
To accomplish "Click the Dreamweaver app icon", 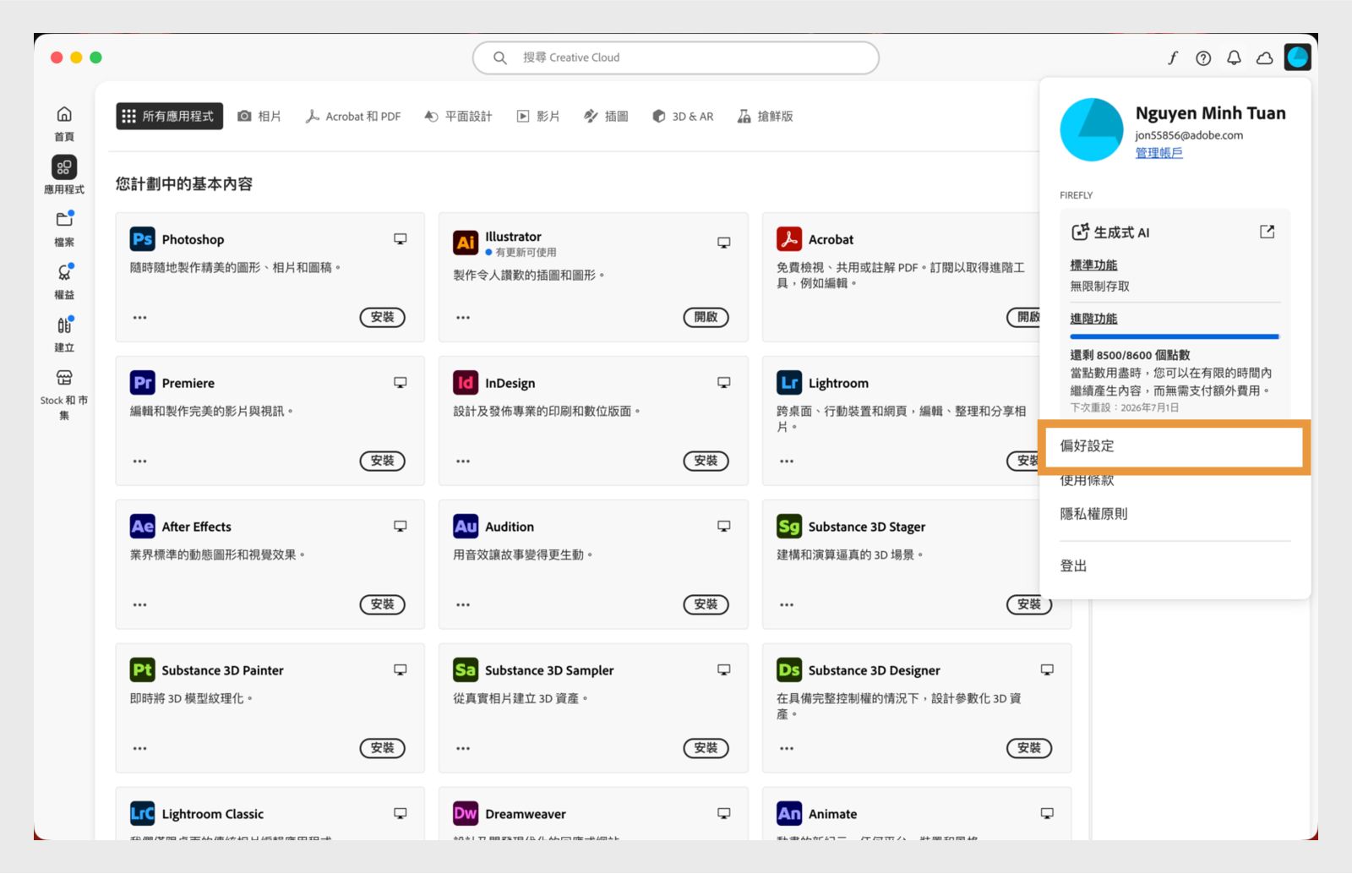I will tap(466, 814).
